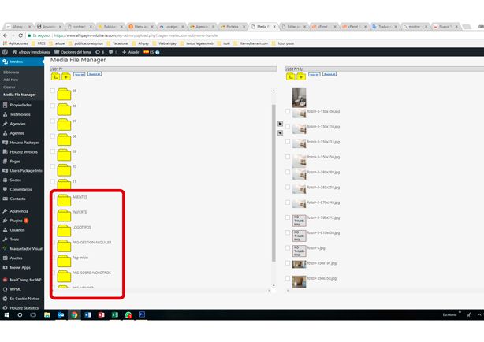Click the move-right arrow between the panes

tap(280, 124)
